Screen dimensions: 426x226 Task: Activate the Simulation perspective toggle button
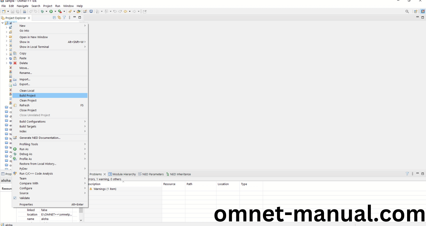point(423,11)
